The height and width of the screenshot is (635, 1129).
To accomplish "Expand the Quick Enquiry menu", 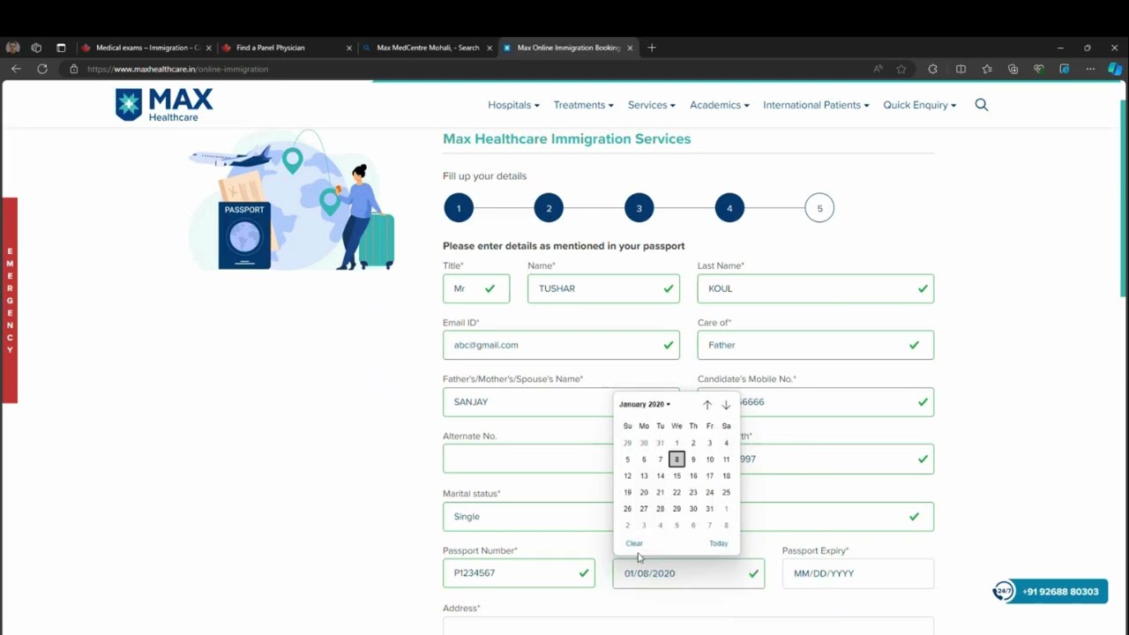I will pos(920,105).
